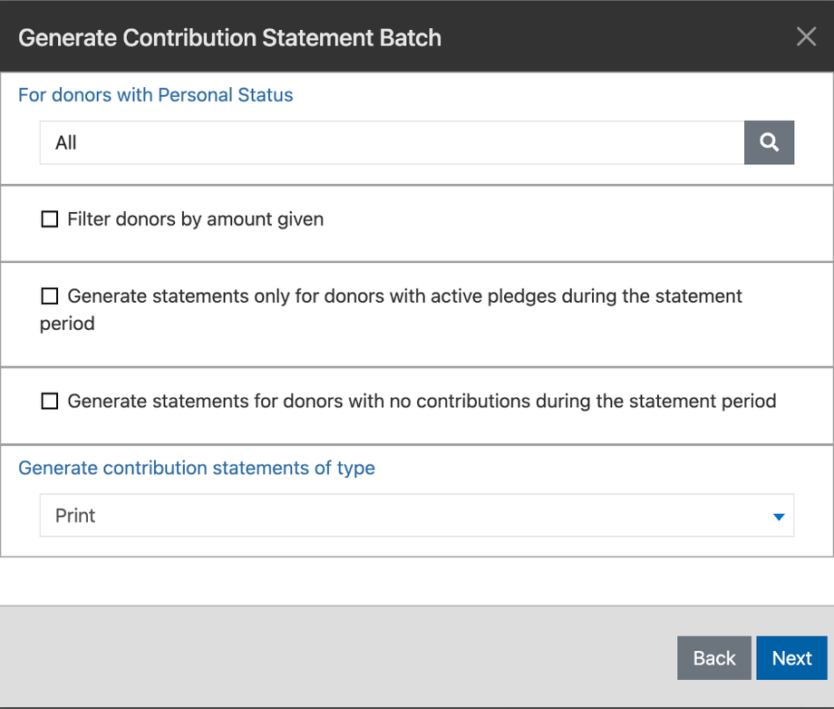Open the statement type dropdown showing Print
834x709 pixels.
pyautogui.click(x=416, y=515)
